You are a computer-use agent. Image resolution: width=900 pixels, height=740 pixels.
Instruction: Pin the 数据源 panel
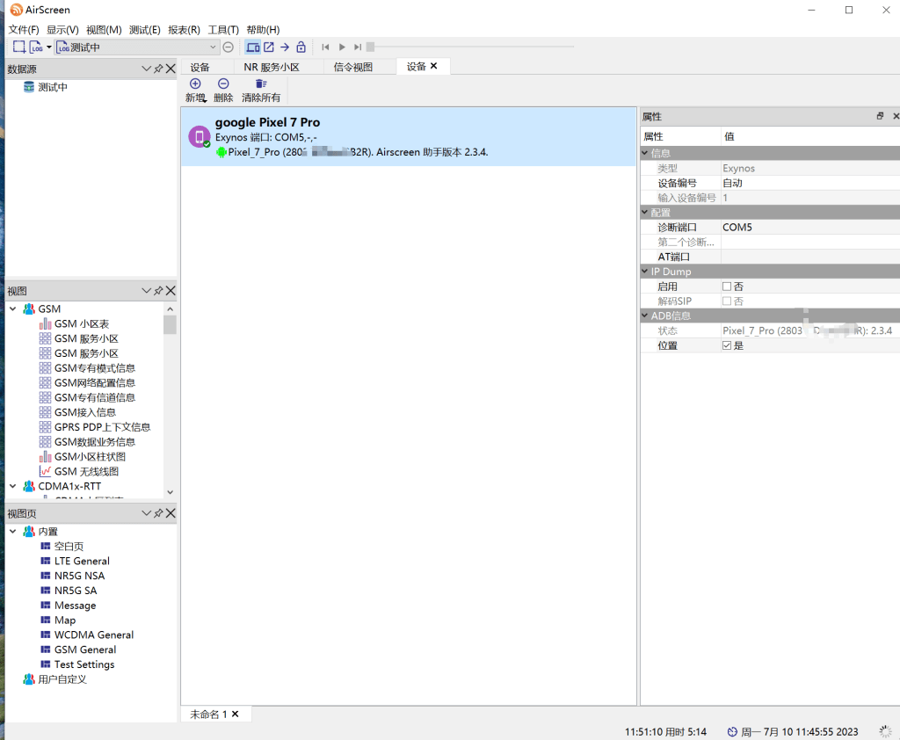tap(158, 69)
